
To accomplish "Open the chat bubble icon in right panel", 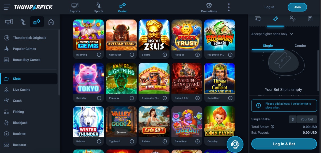I will click(x=258, y=19).
